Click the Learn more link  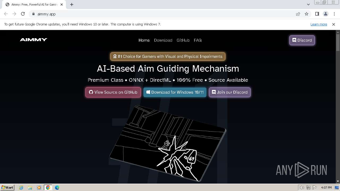[x=319, y=24]
